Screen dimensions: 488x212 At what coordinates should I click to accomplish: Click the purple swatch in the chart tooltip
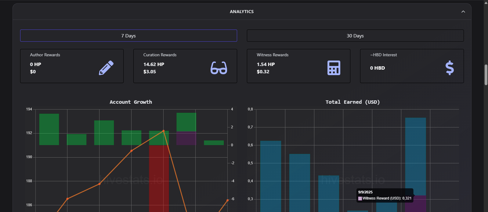[360, 198]
